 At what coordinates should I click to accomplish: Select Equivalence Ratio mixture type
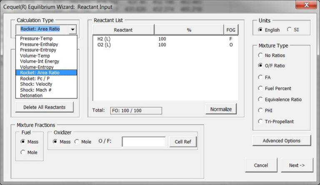click(280, 99)
